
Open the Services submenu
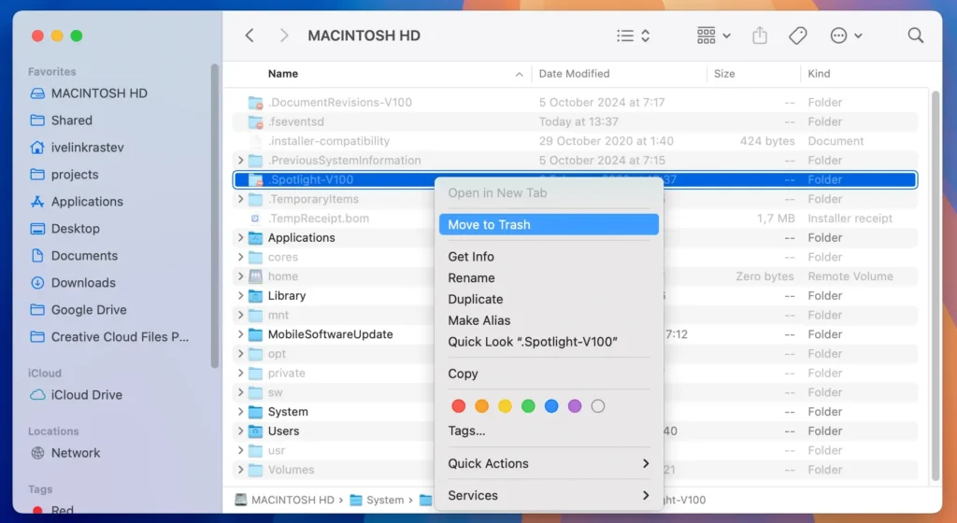(549, 496)
